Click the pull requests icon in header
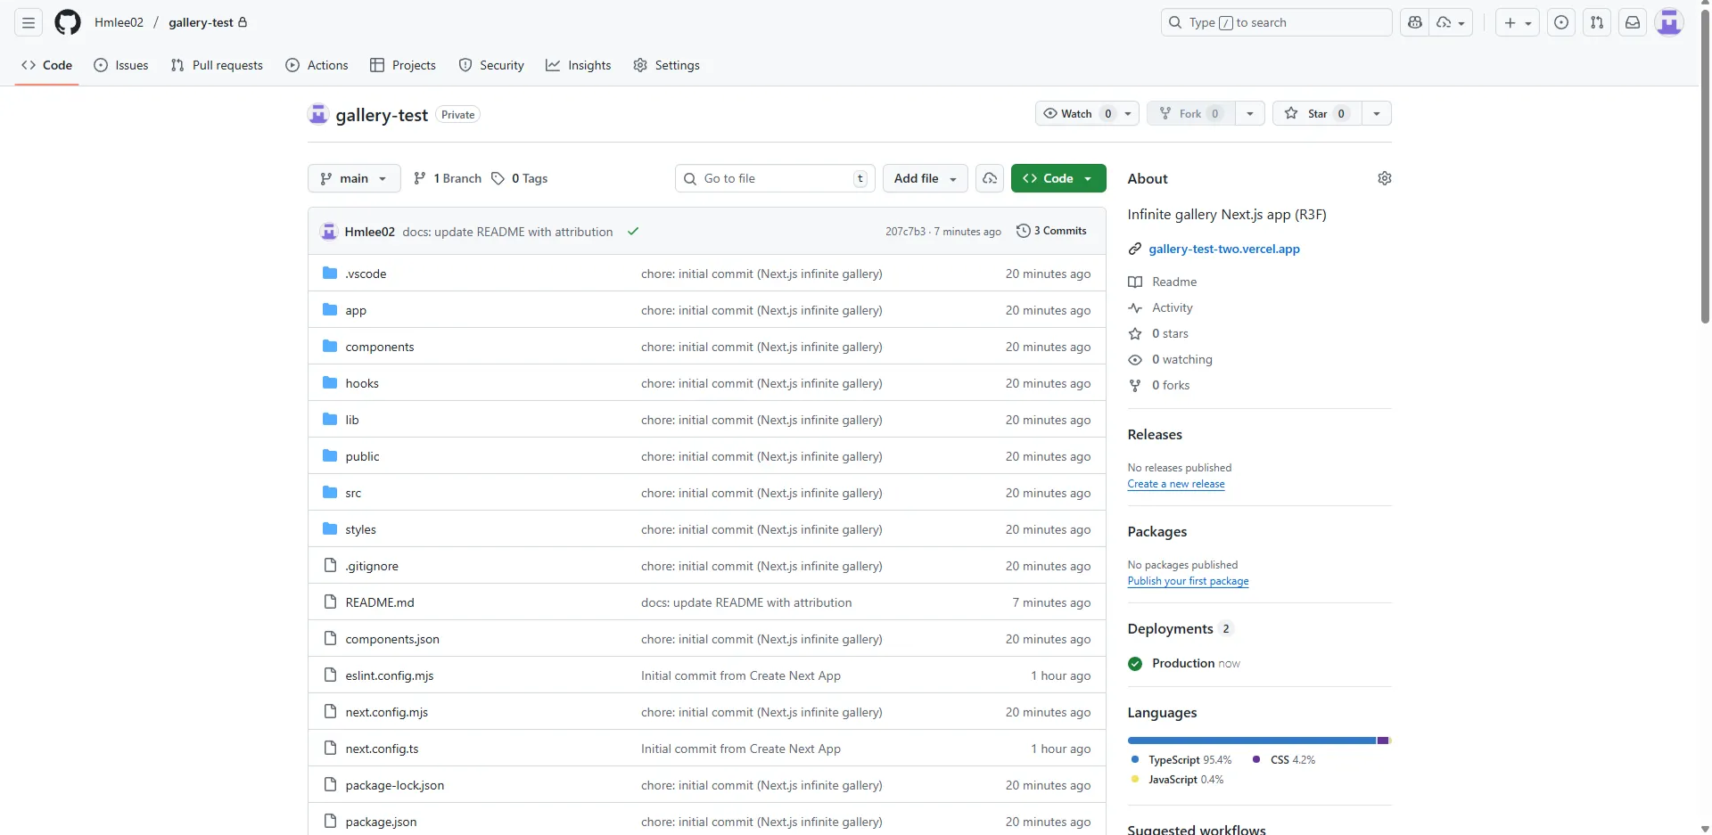This screenshot has height=835, width=1712. coord(1596,22)
